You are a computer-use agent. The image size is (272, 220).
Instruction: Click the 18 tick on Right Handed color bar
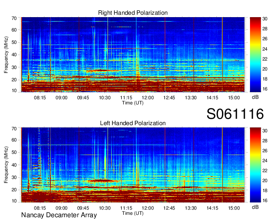click(x=265, y=79)
